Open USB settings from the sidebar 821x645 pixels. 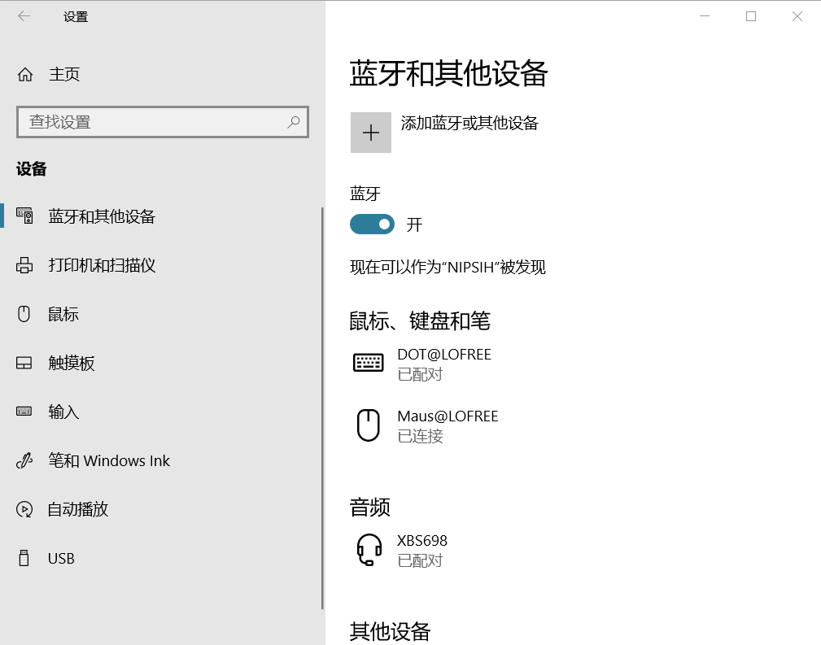[59, 558]
